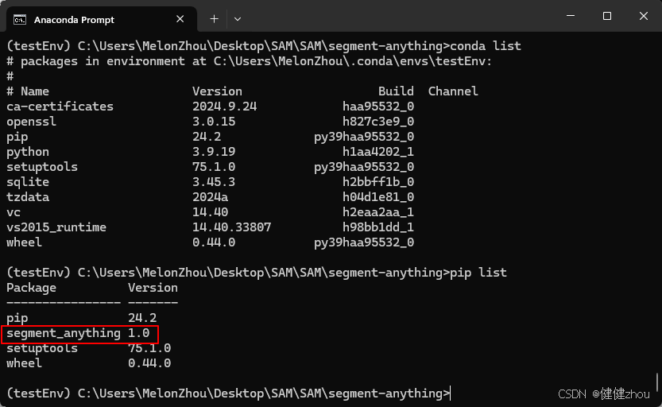Click the Channel column header
Screen dimensions: 662x407
tap(453, 91)
